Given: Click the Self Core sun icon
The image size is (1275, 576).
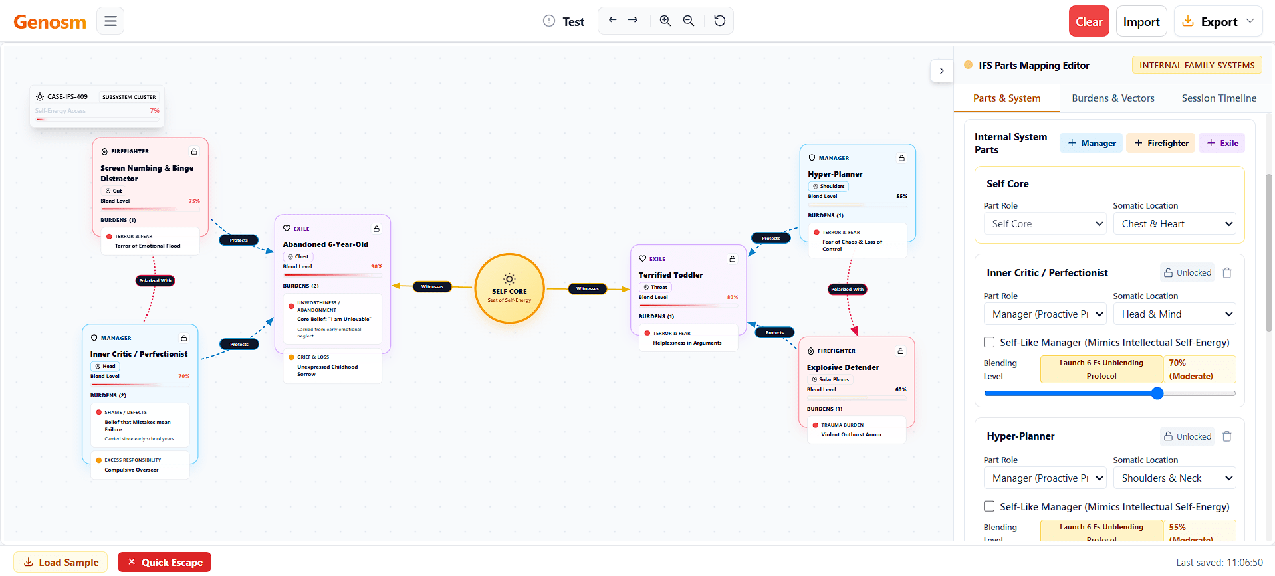Looking at the screenshot, I should coord(509,279).
